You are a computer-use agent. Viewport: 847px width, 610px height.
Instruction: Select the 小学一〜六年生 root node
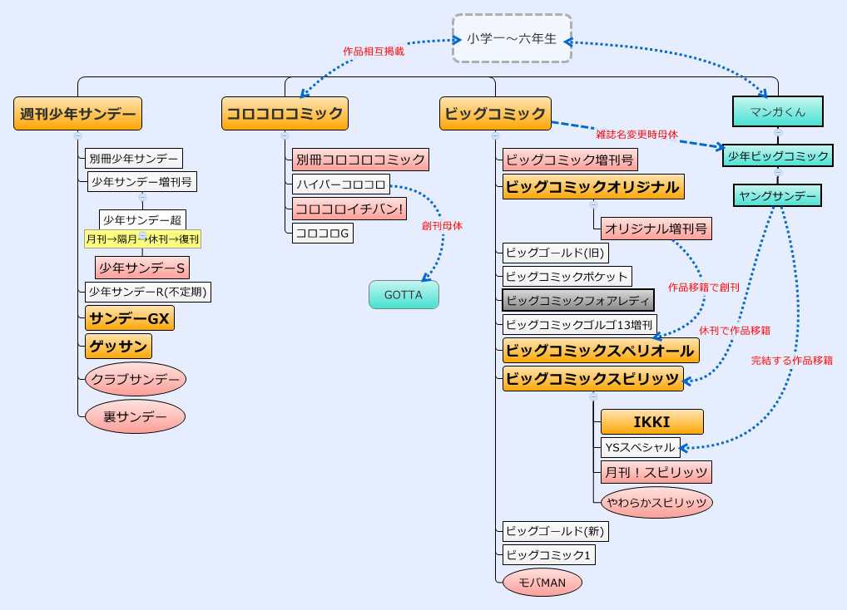click(512, 39)
